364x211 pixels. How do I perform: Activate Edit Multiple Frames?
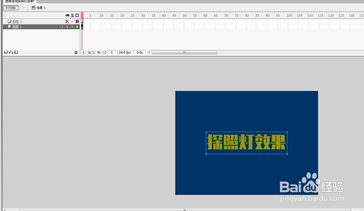99,52
